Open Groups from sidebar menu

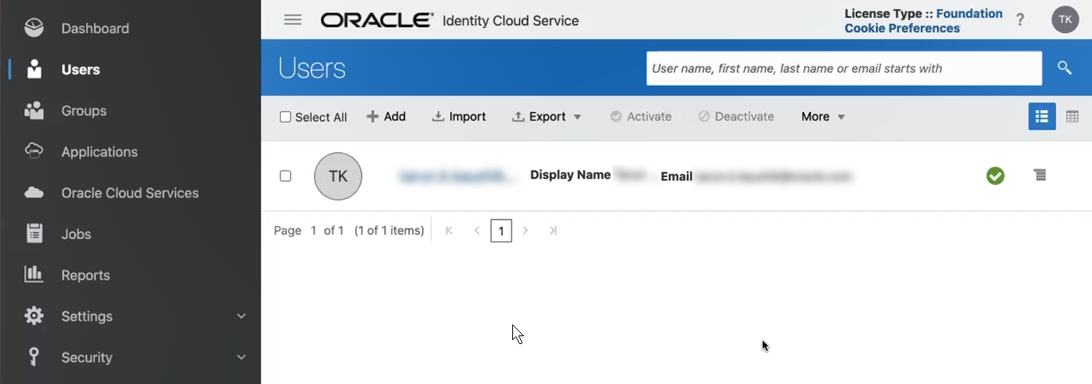coord(84,110)
